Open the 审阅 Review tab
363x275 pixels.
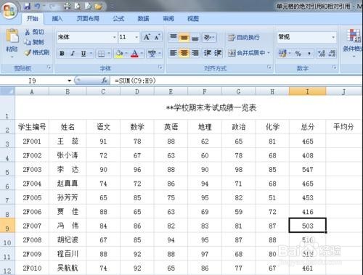[x=168, y=19]
